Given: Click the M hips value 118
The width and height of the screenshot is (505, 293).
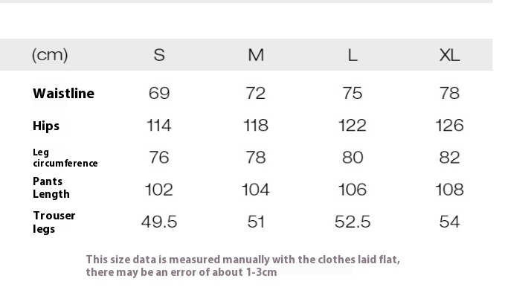Looking at the screenshot, I should click(256, 125).
